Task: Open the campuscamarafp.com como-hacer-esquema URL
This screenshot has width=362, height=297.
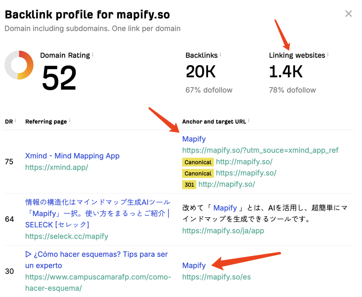Action: [x=98, y=283]
